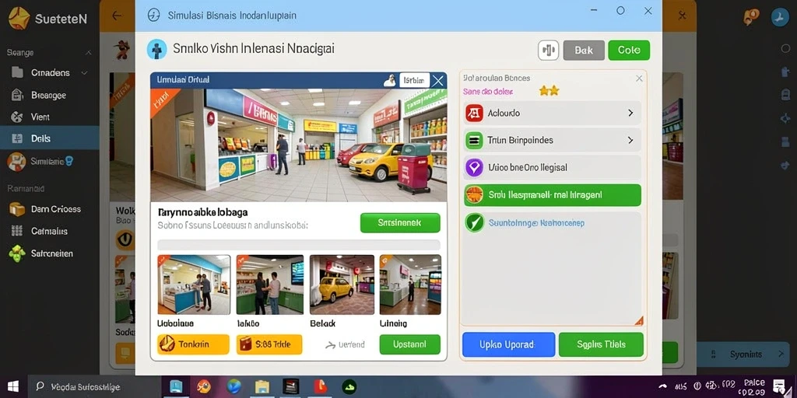Viewport: 797px width, 398px height.
Task: Open the File Explorer taskbar icon
Action: [262, 387]
